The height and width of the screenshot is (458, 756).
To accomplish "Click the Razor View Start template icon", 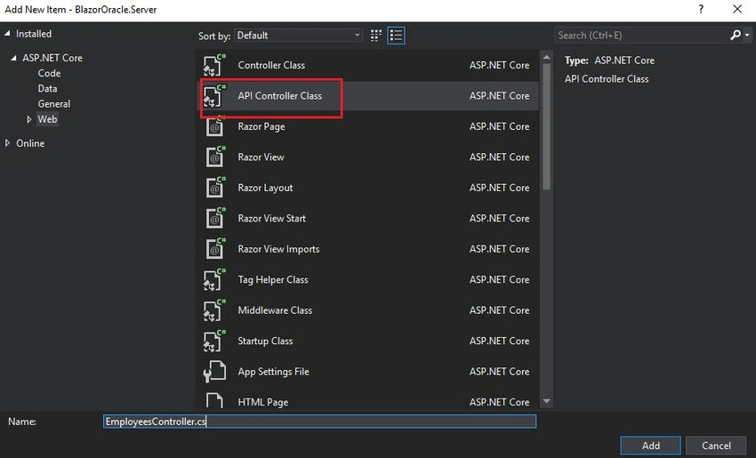I will [x=214, y=219].
